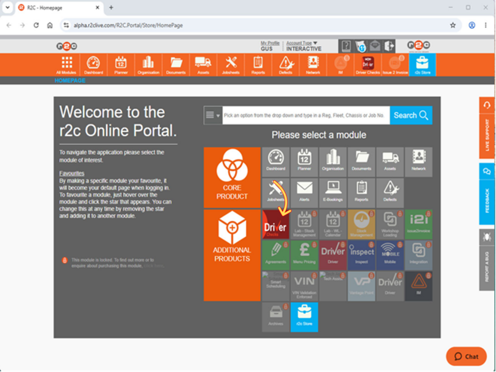Viewport: 496px width, 372px height.
Task: Select the Workshop Loading tile
Action: [390, 224]
